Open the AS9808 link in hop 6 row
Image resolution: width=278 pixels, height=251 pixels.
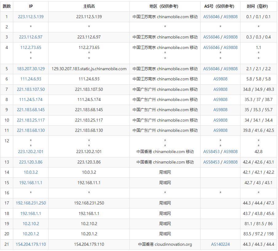point(220,79)
